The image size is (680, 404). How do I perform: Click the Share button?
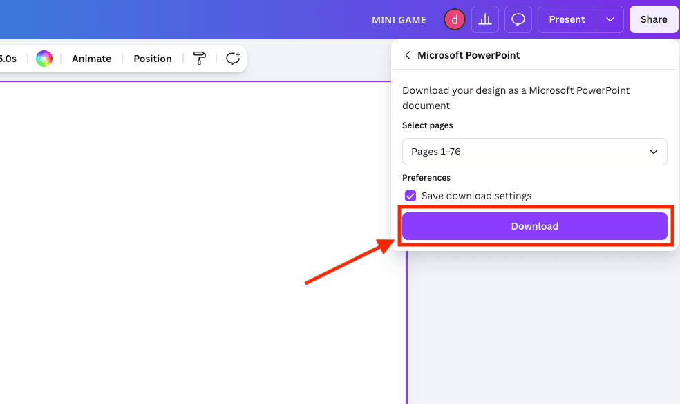click(654, 19)
